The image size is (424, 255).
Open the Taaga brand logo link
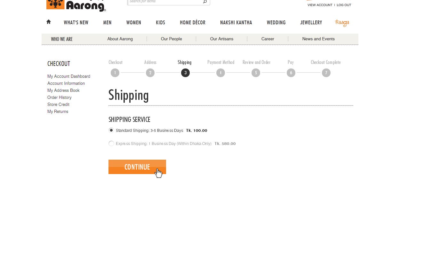coord(342,23)
